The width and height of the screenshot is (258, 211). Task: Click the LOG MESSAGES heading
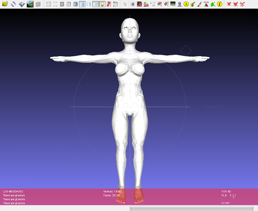[13, 191]
